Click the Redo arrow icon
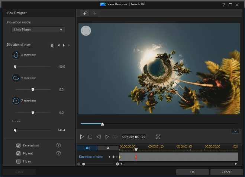245x177 pixels. tap(94, 13)
